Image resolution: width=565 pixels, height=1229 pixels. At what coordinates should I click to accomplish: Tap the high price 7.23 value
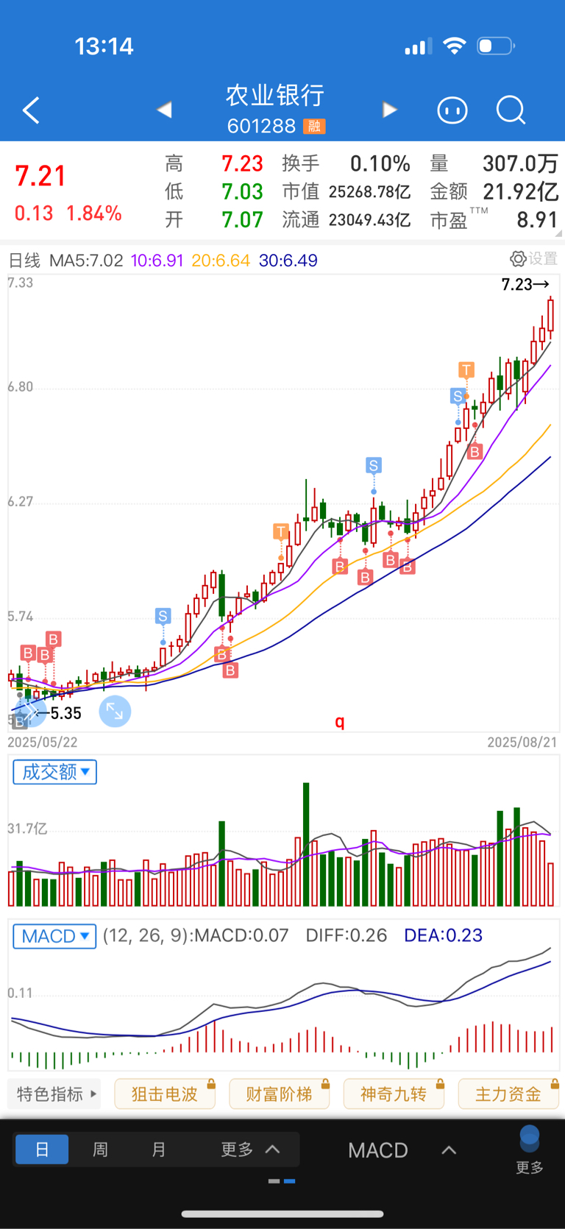[x=242, y=163]
